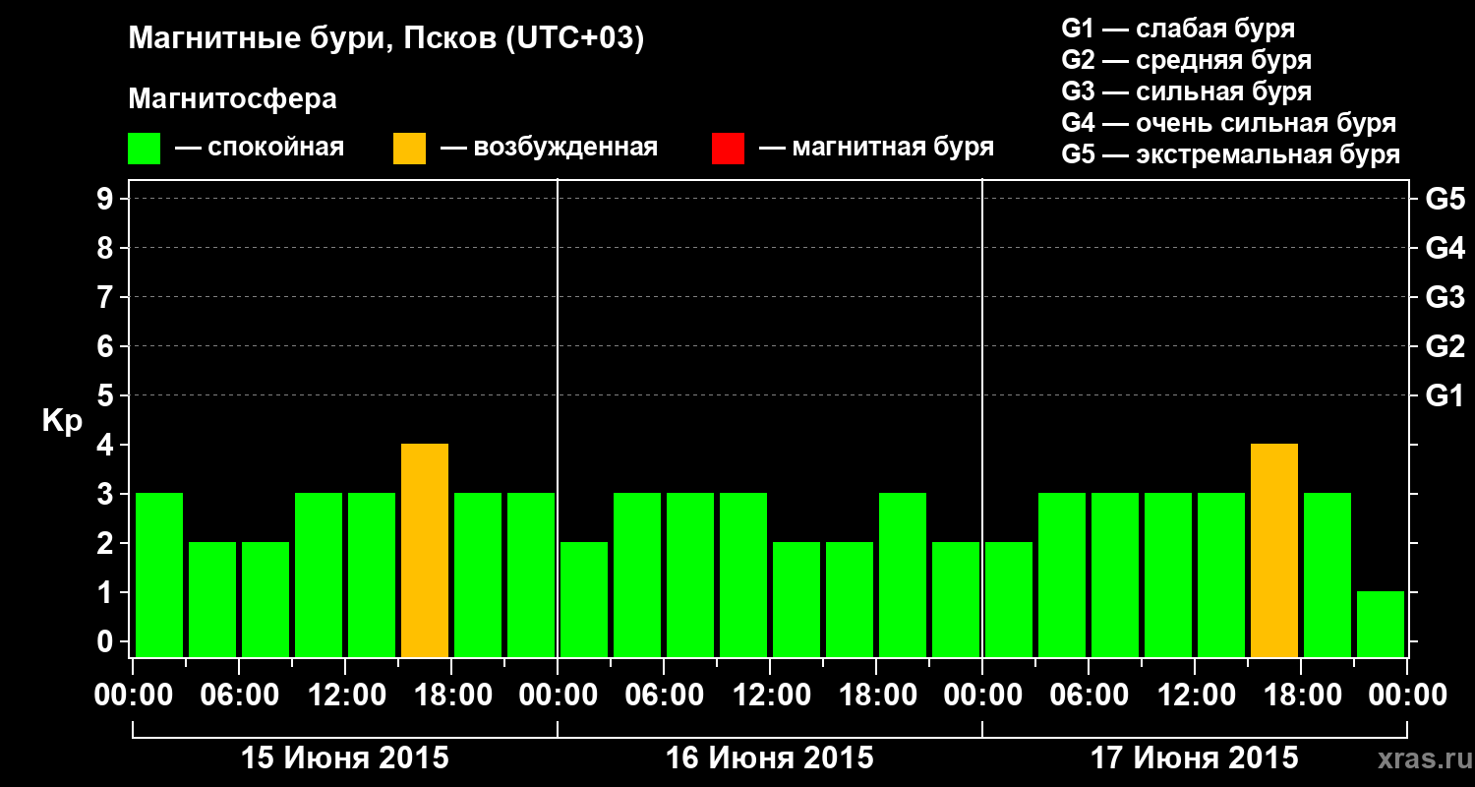Click the '17 Июня 2015' date label
Screen dimensions: 1475x787
click(1195, 758)
